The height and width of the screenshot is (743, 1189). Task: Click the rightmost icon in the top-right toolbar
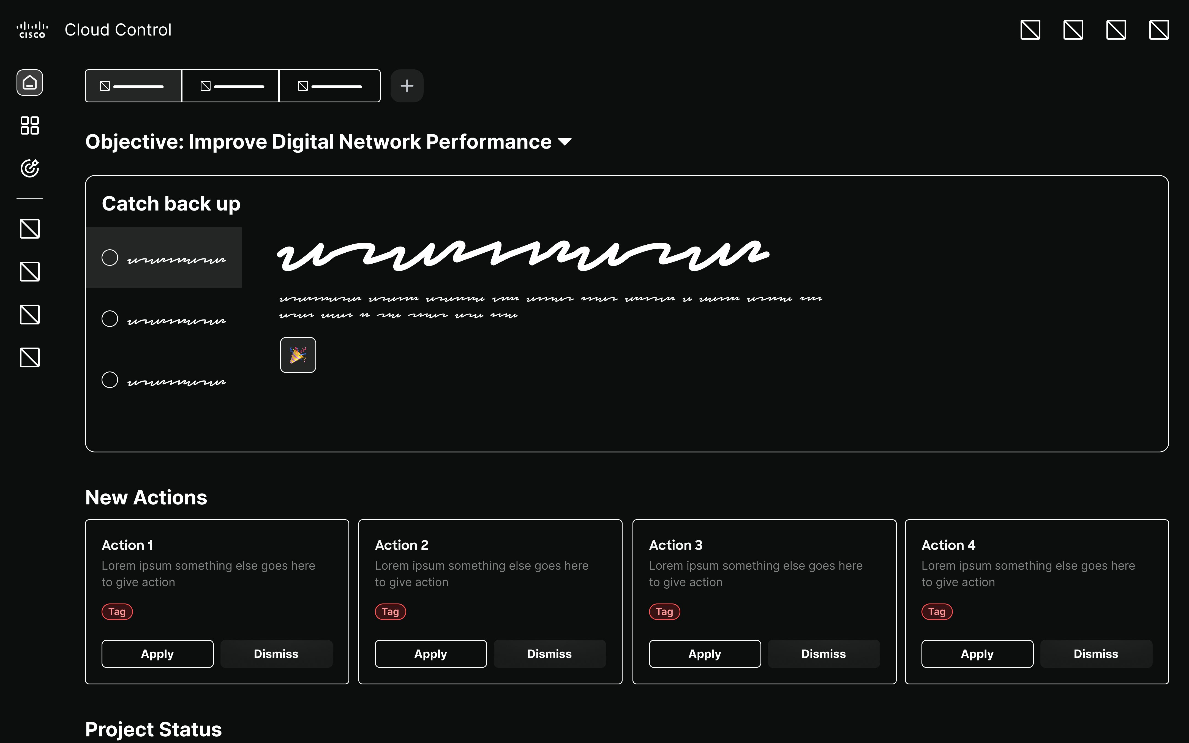click(1159, 29)
